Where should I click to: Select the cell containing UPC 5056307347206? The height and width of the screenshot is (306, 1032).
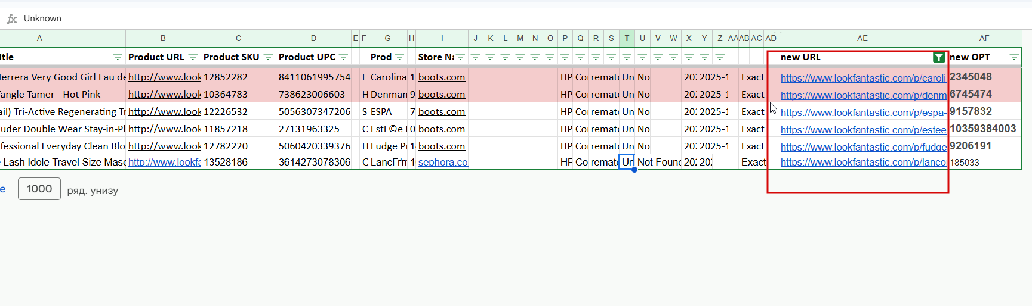314,112
